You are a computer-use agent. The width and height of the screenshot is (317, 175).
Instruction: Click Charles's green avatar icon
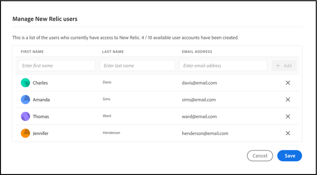(x=25, y=83)
